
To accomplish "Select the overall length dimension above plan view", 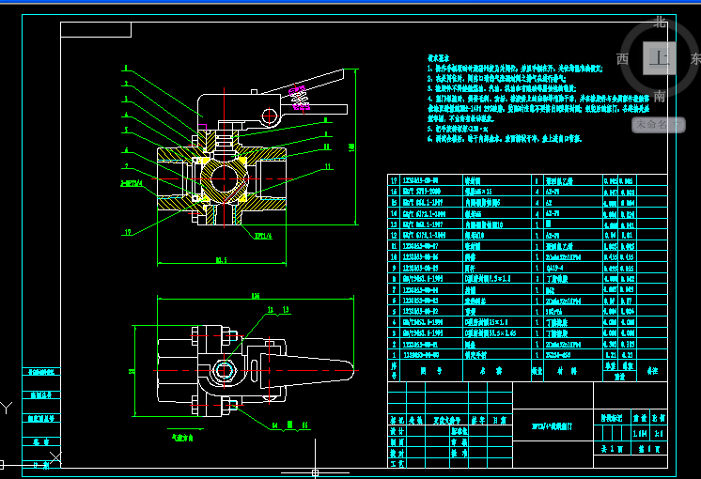I will coord(256,296).
